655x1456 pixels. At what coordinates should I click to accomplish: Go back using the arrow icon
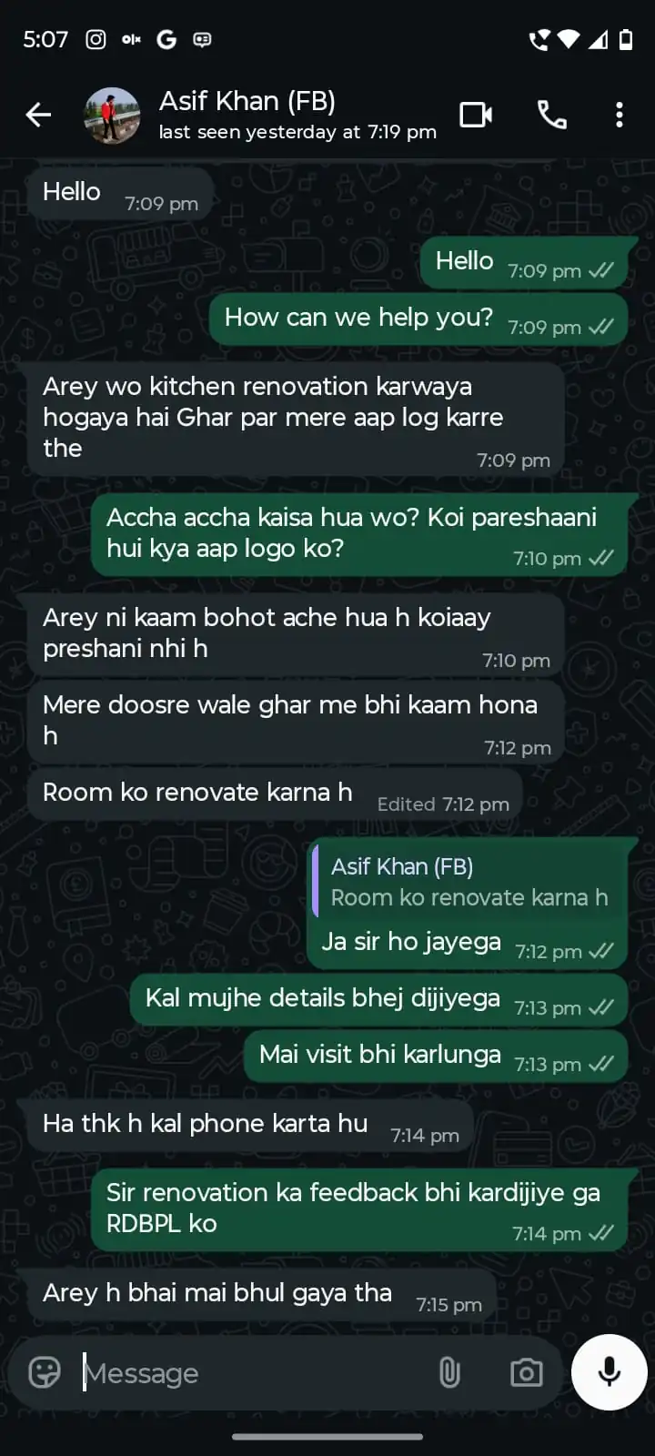tap(38, 115)
